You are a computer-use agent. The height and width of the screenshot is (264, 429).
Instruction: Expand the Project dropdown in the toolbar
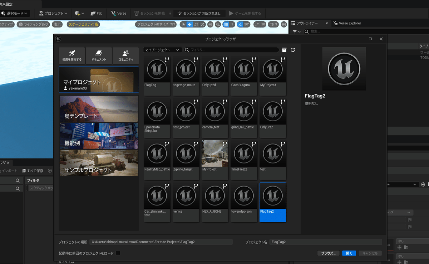click(53, 13)
